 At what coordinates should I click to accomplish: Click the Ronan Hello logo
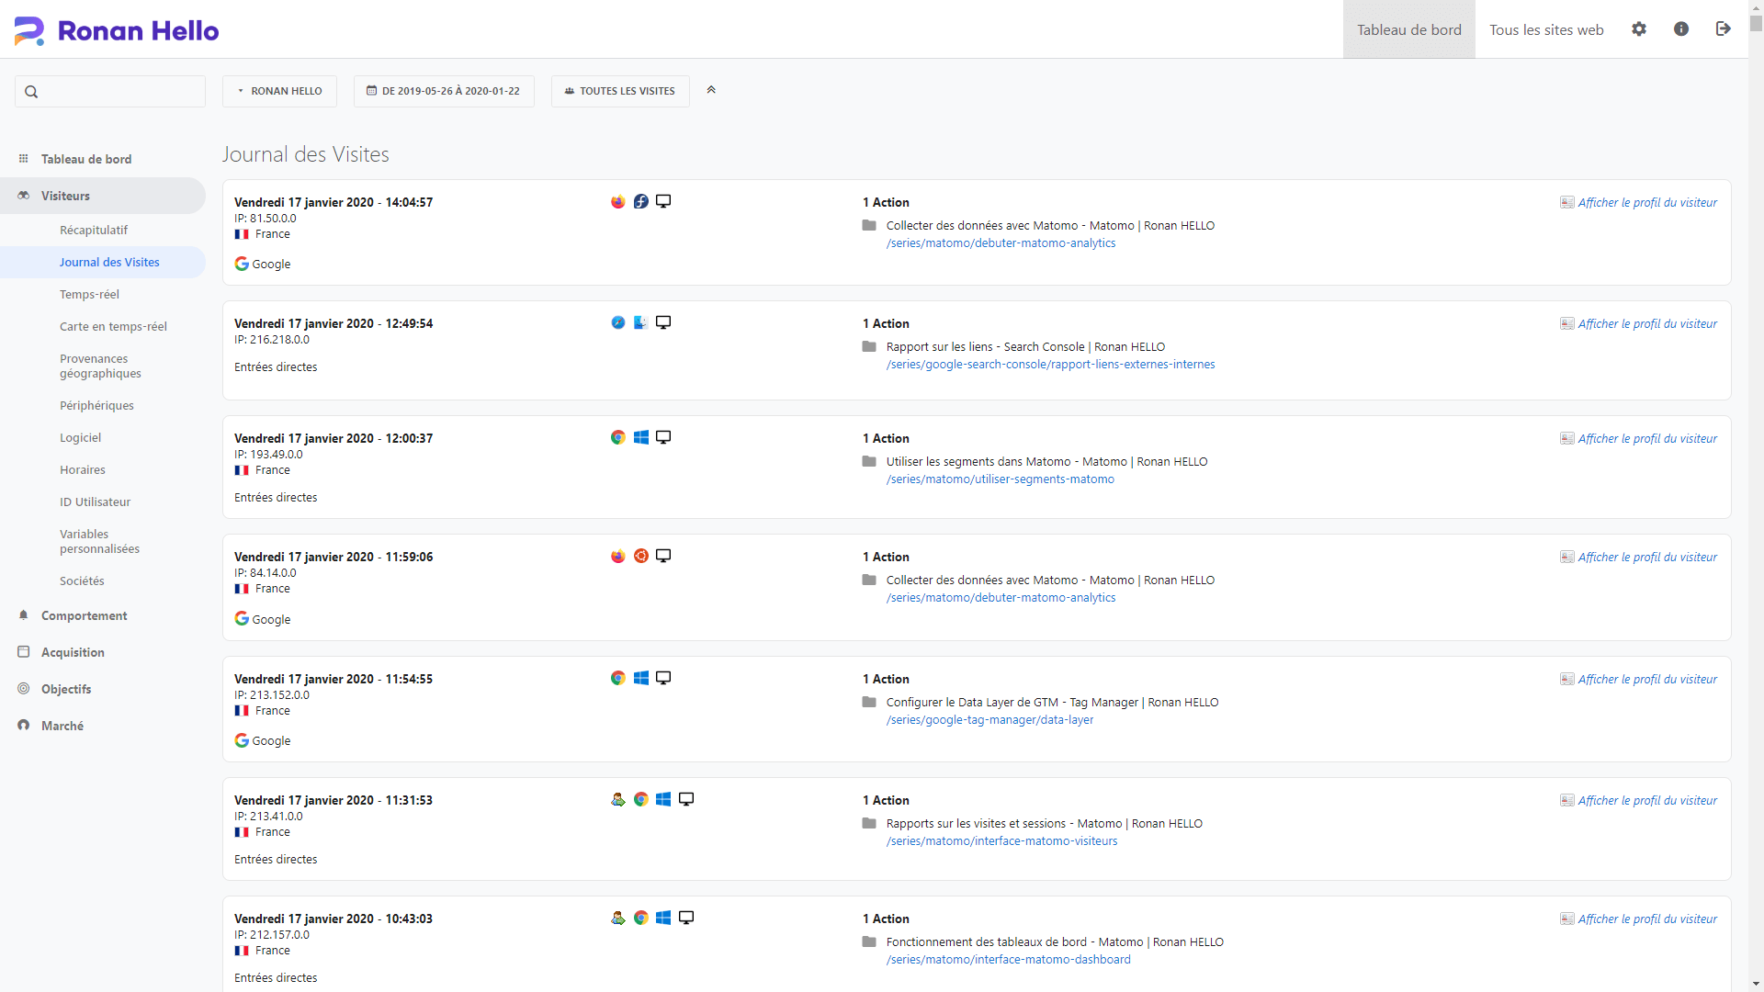tap(117, 30)
